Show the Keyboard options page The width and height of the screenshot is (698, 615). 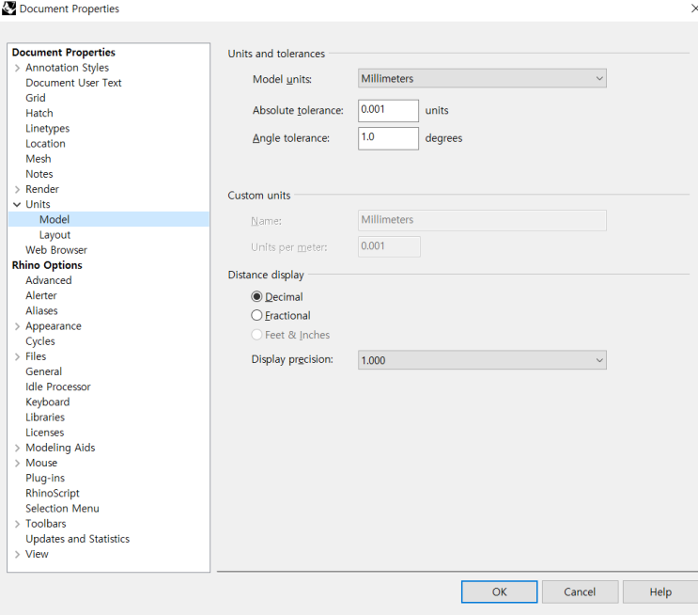coord(47,402)
